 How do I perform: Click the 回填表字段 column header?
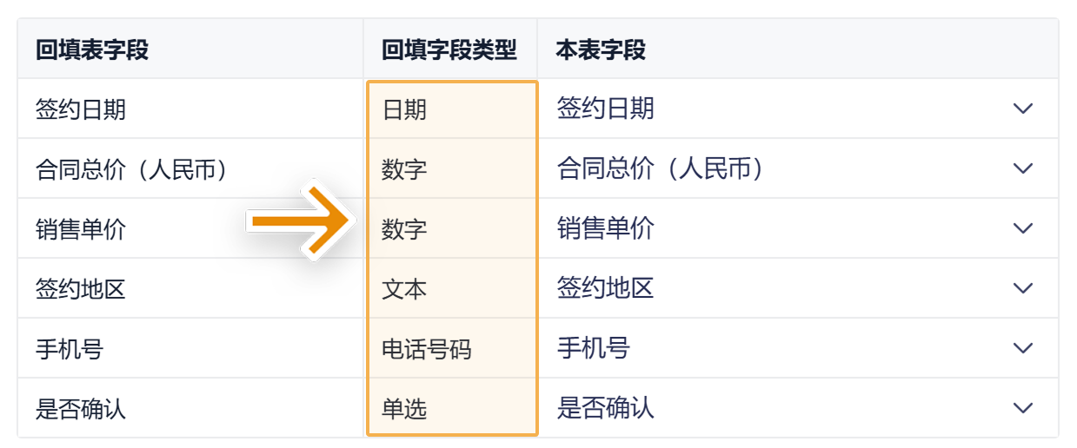(92, 49)
